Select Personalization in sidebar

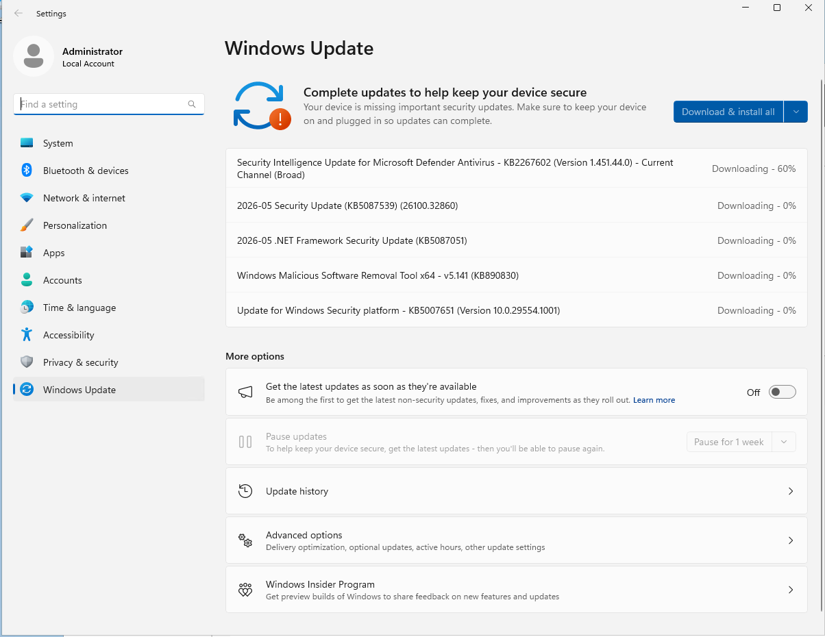point(109,225)
